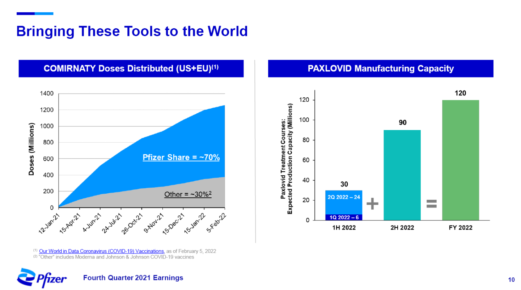Image resolution: width=521 pixels, height=290 pixels.
Task: Click the gray equals sign before FY 2022
Action: 432,203
